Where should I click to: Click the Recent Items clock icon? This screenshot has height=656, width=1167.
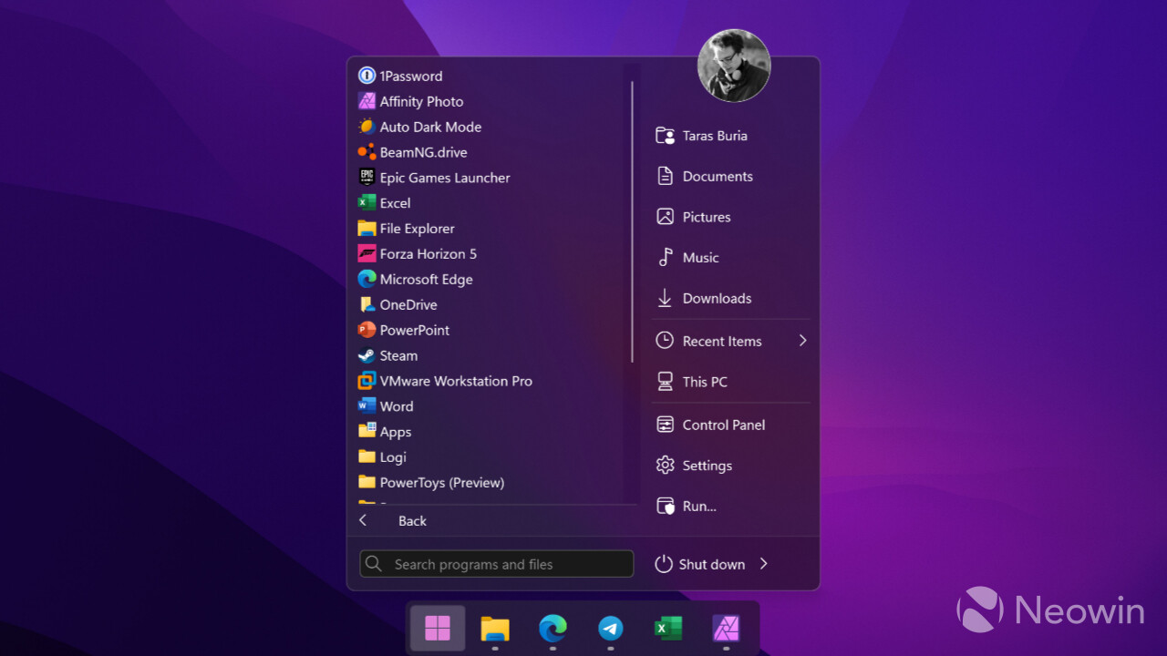(x=666, y=341)
